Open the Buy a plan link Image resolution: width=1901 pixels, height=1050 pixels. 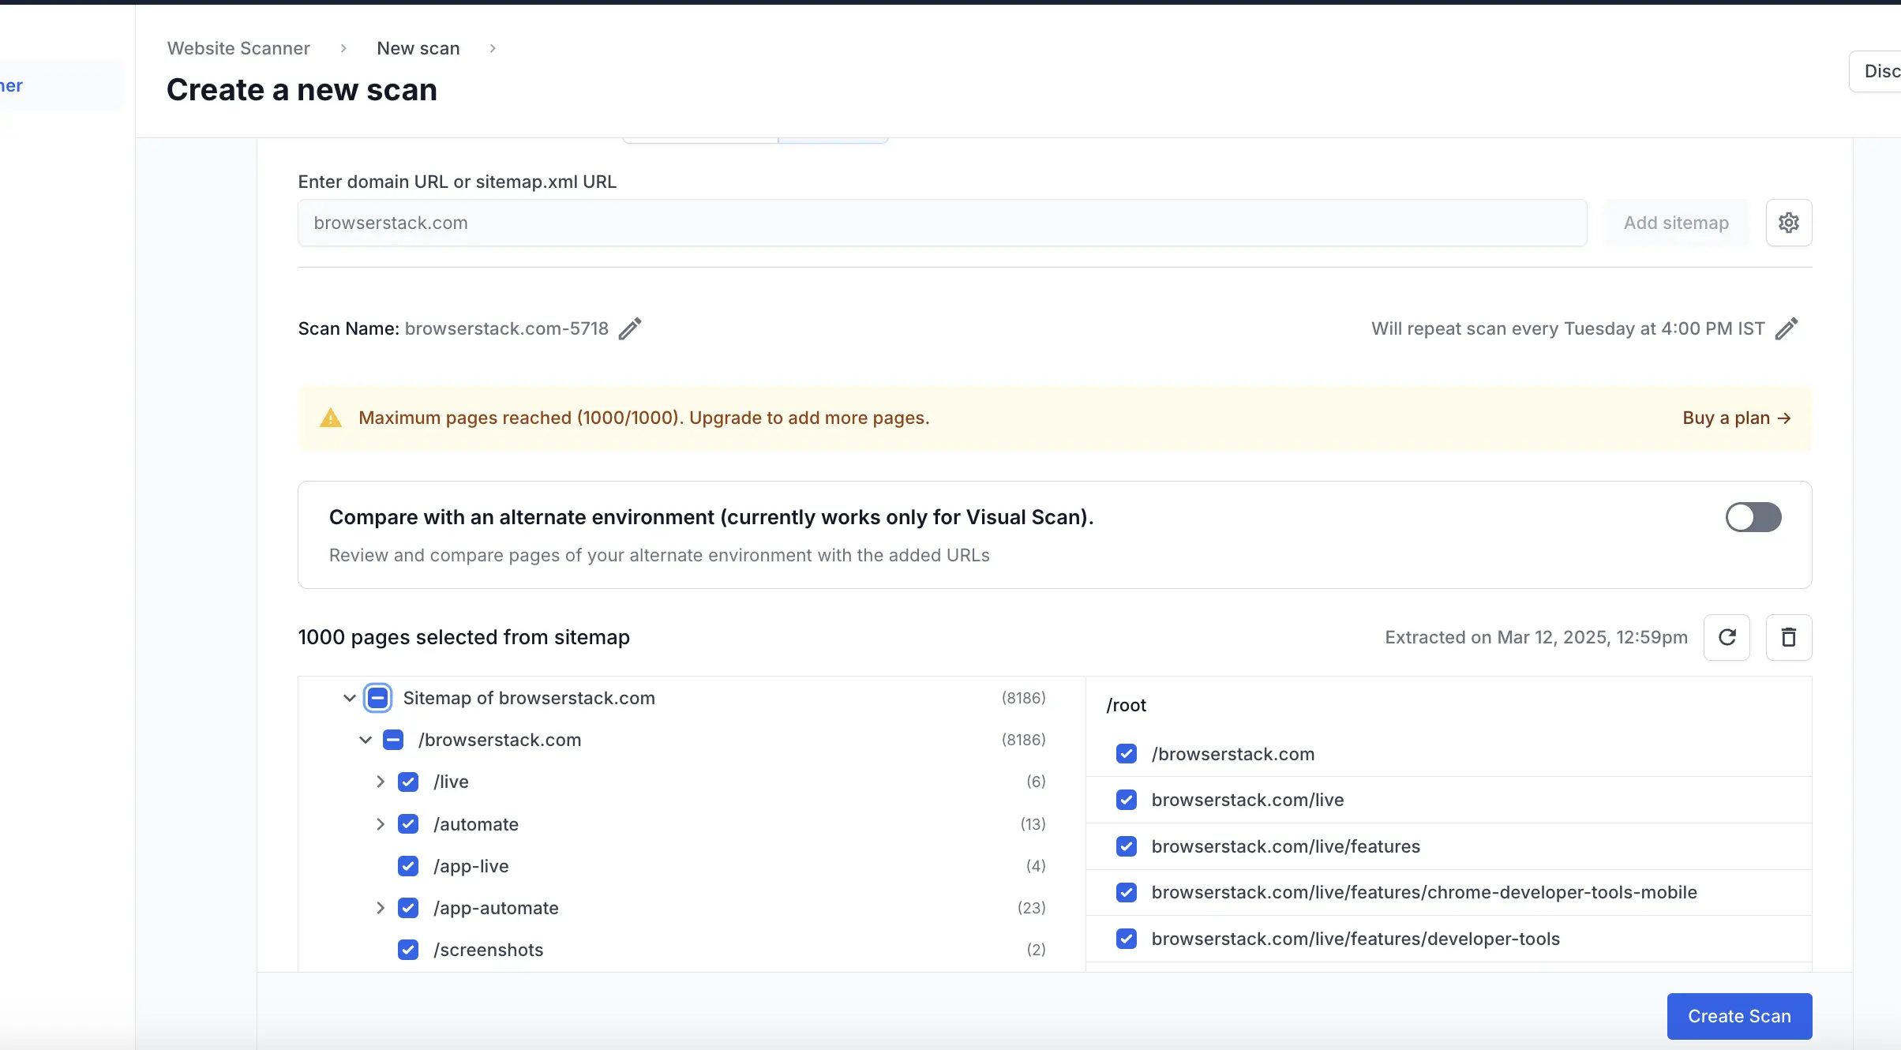click(x=1736, y=418)
